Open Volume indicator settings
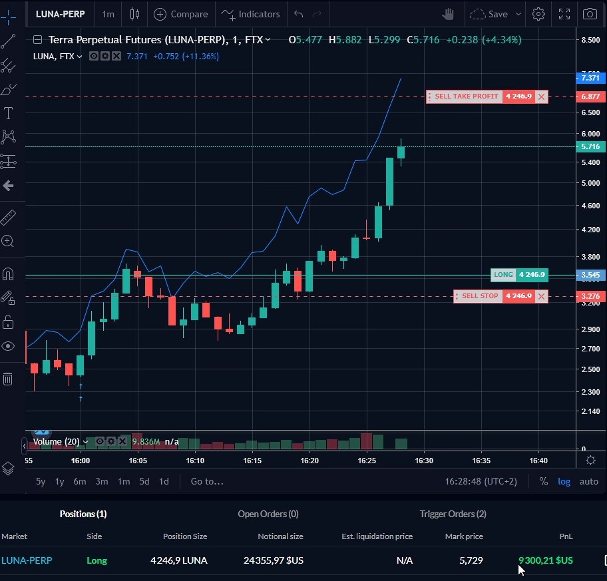This screenshot has width=607, height=581. (110, 441)
